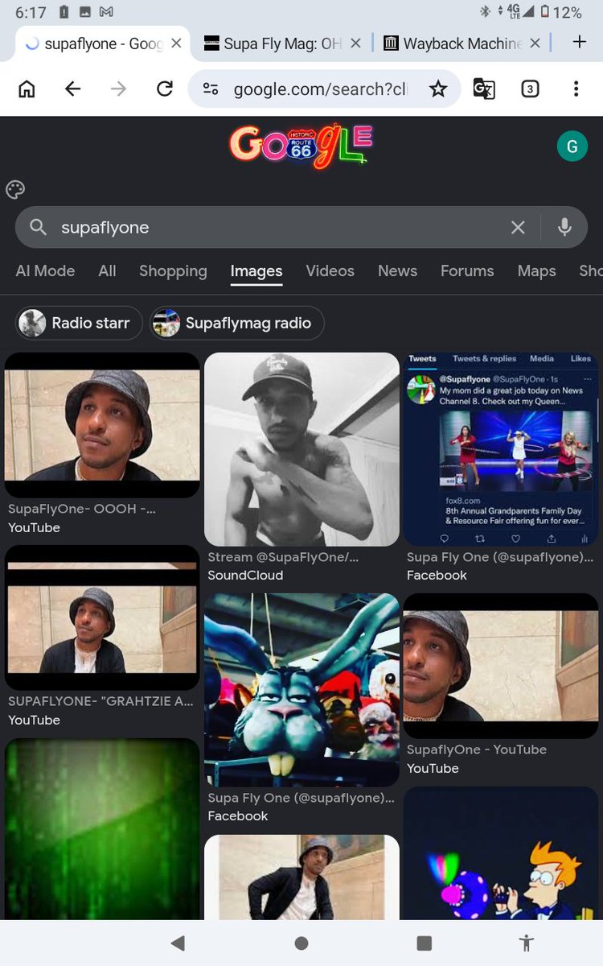Tap the theme palette icon
Image resolution: width=603 pixels, height=966 pixels.
click(15, 189)
